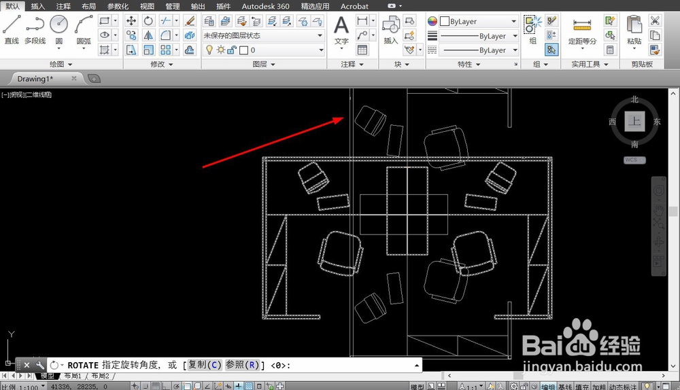Image resolution: width=680 pixels, height=390 pixels.
Task: Select the Erase tool icon
Action: click(190, 20)
